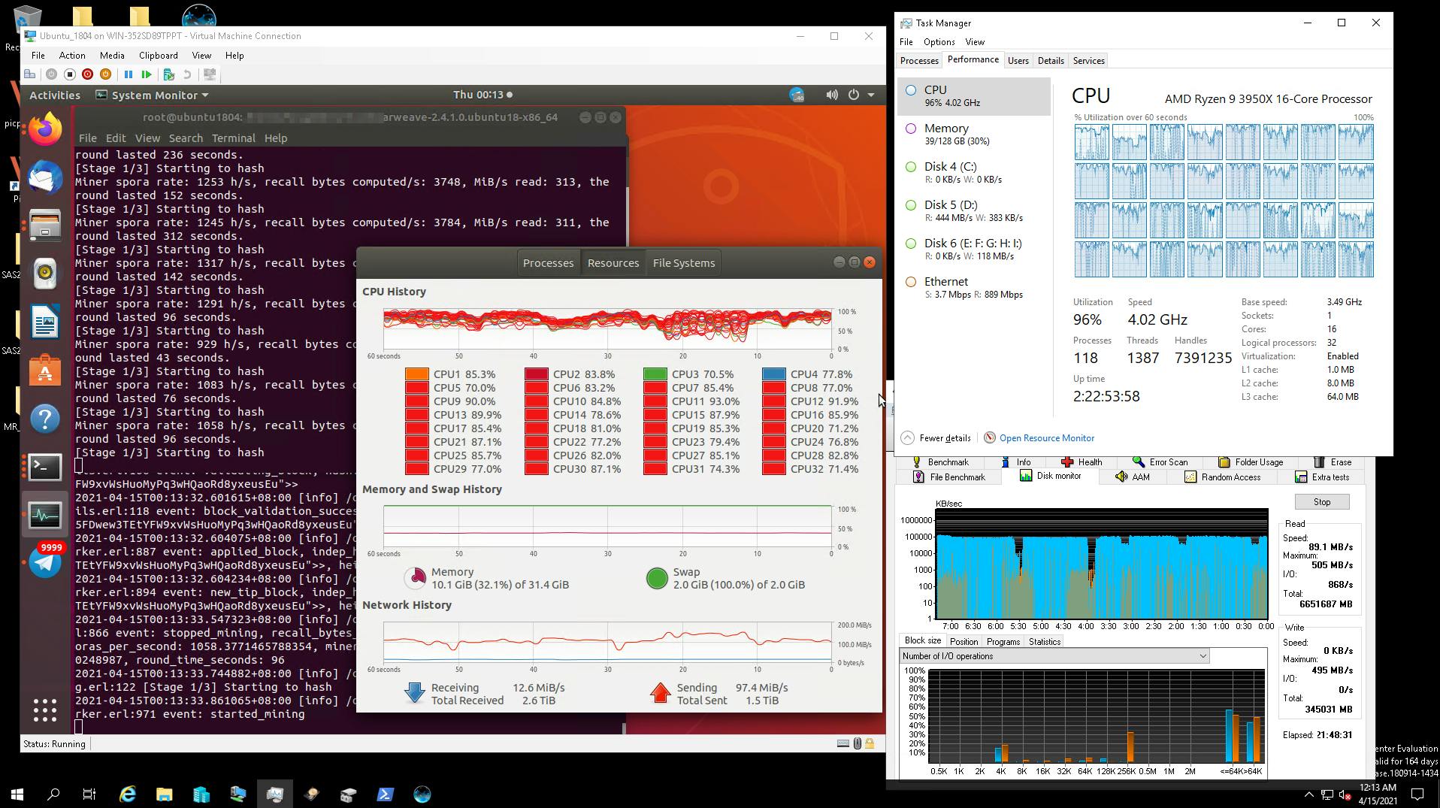Open the HD Tune Benchmark tab
1440x808 pixels.
pyautogui.click(x=940, y=462)
